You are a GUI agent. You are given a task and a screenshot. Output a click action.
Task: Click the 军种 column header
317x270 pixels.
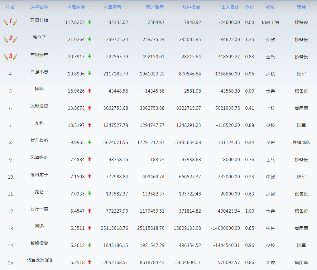pyautogui.click(x=301, y=7)
